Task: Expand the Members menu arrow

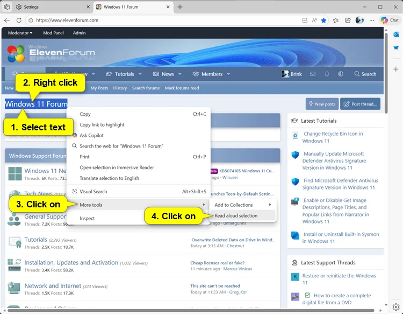Action: coord(228,74)
